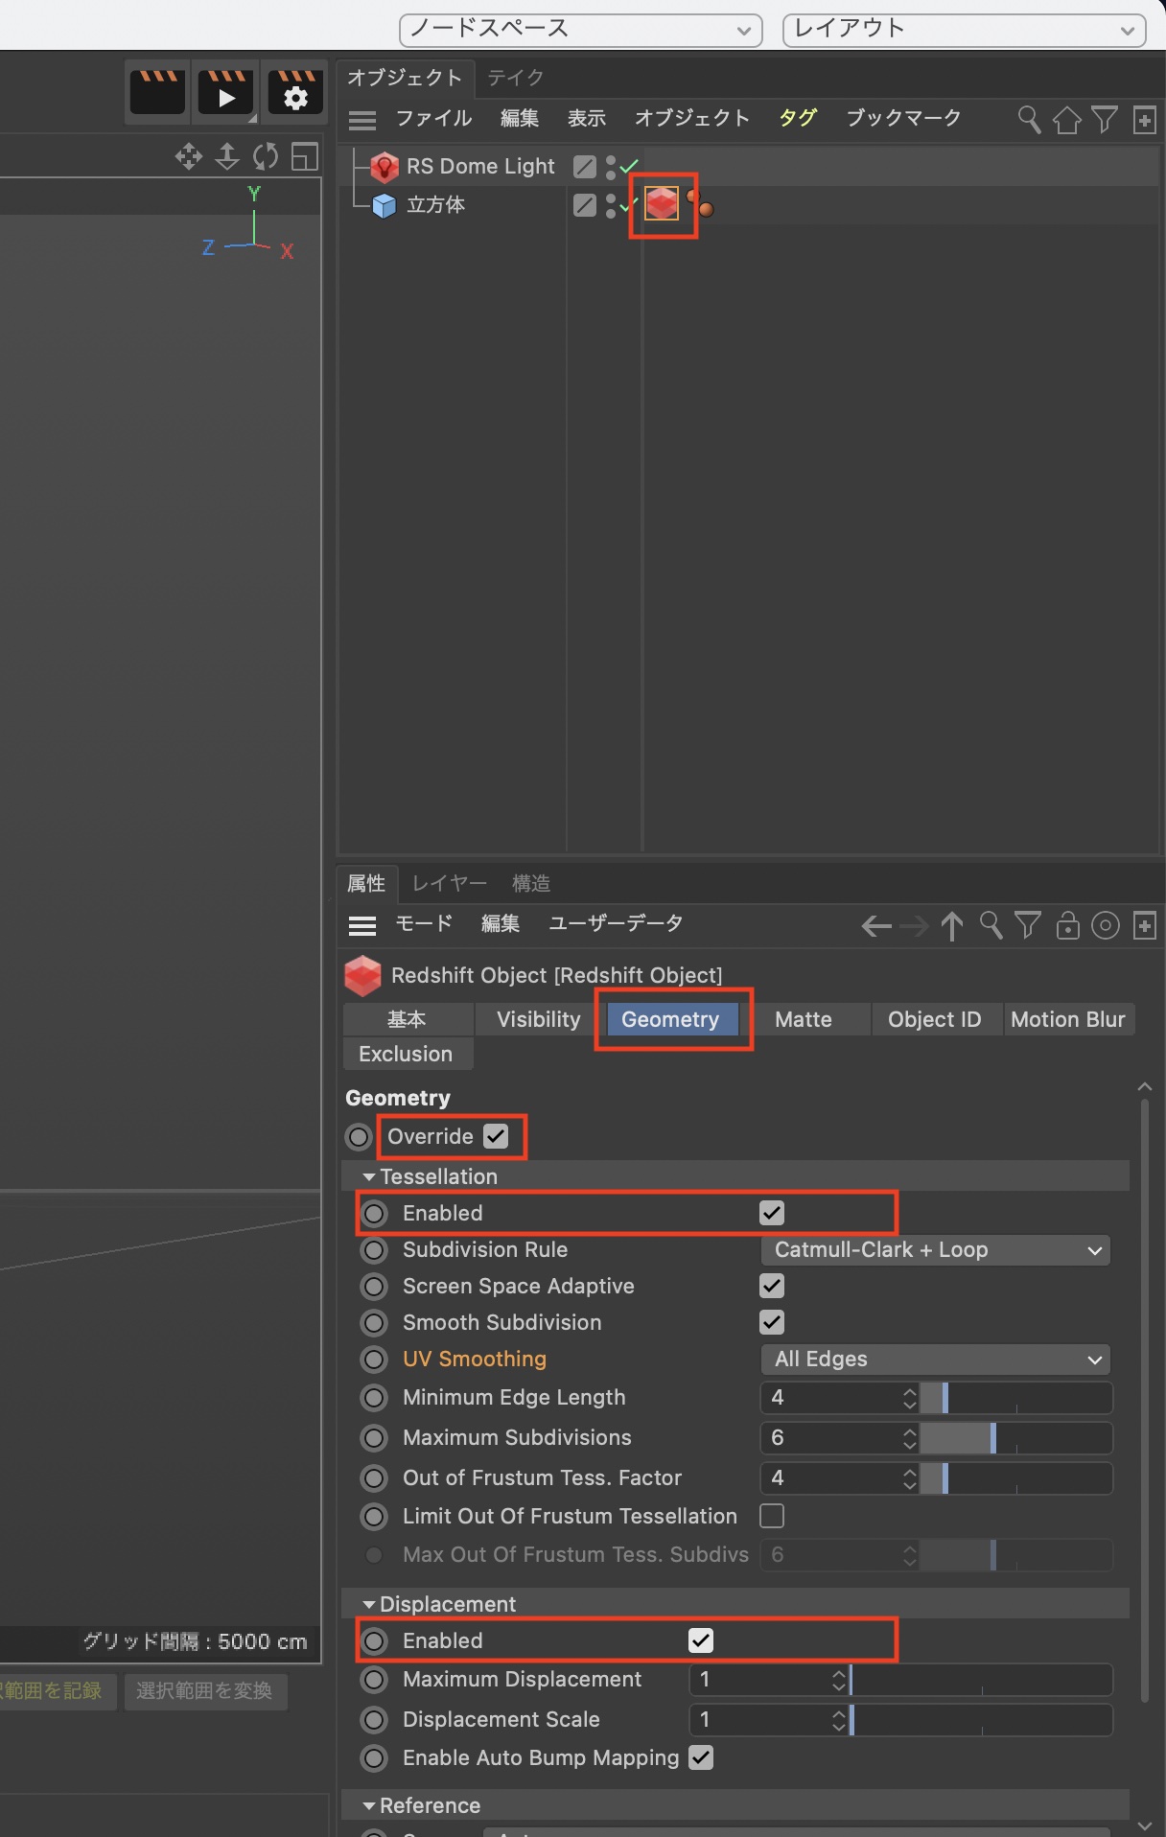Open the UV Smoothing dropdown
This screenshot has height=1837, width=1166.
[936, 1360]
